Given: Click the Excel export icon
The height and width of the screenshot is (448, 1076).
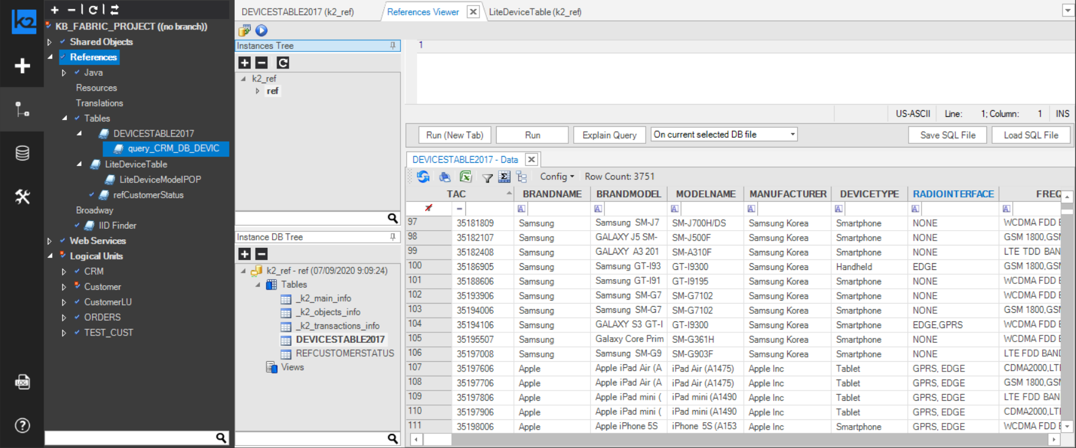Looking at the screenshot, I should pyautogui.click(x=466, y=177).
